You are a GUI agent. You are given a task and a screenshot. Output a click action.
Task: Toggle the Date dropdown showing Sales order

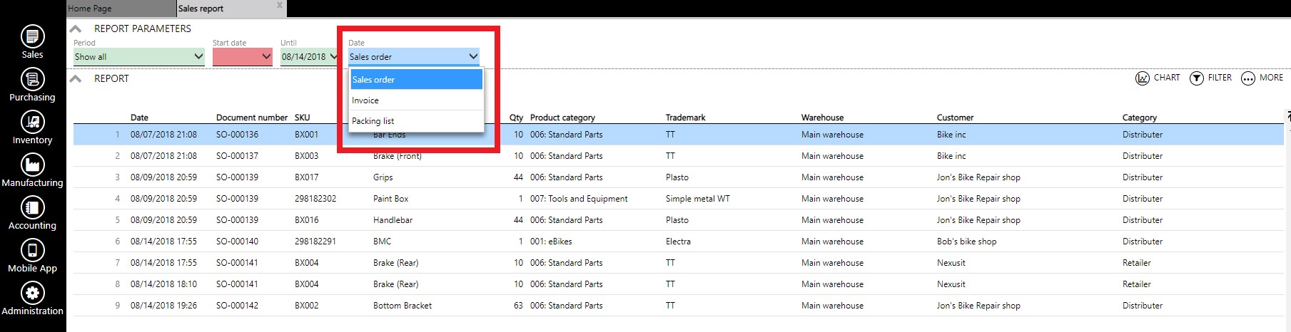pos(414,57)
